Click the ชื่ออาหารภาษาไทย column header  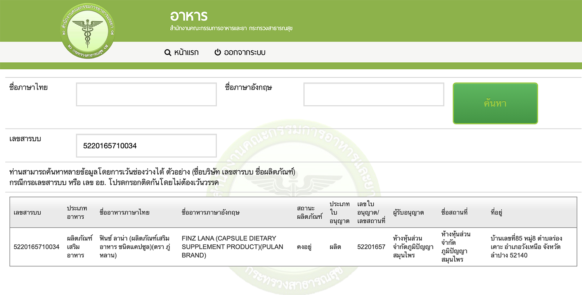click(x=125, y=213)
